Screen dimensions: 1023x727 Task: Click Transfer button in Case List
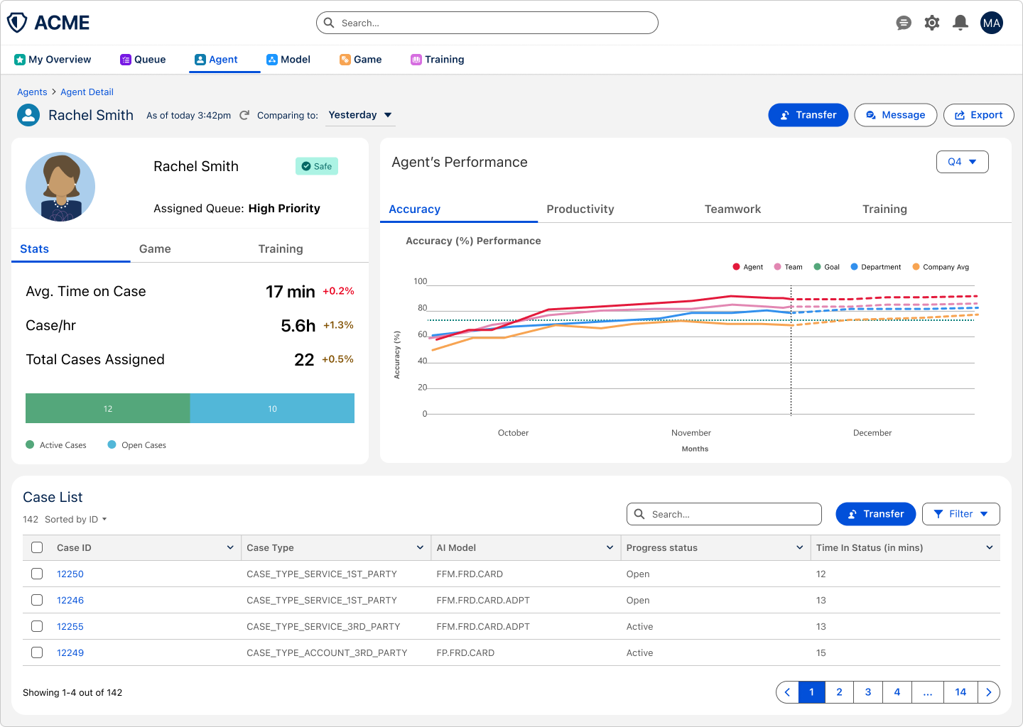tap(875, 514)
